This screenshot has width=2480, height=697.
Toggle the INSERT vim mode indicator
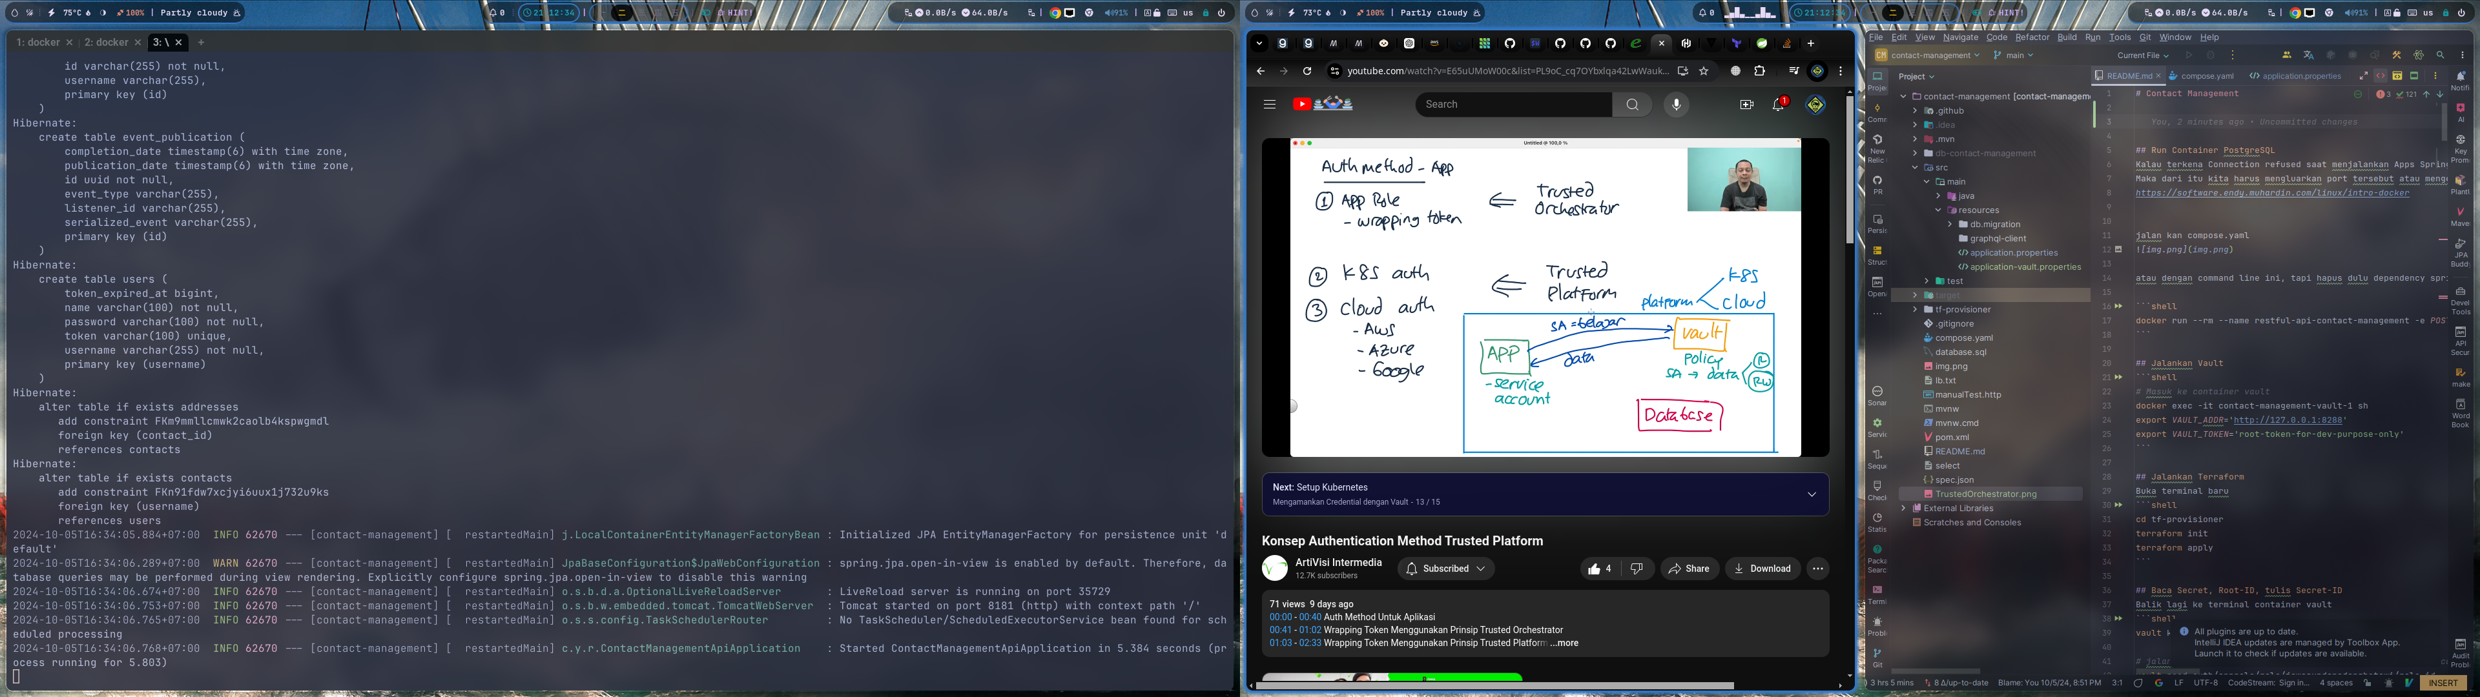tap(2443, 683)
